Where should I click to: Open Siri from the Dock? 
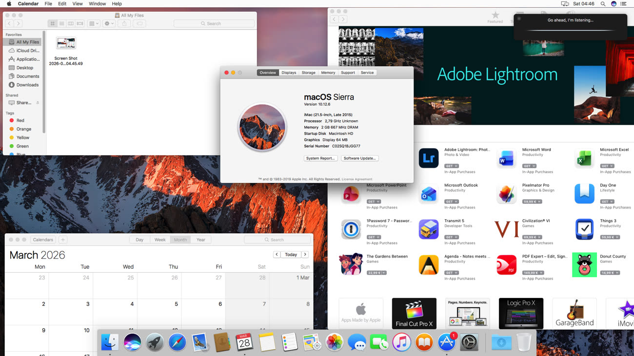(132, 342)
